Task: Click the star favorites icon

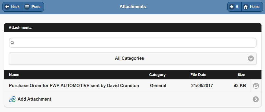Action: (x=232, y=7)
